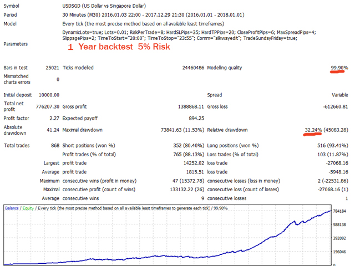Screen dimensions: 355x266
Task: Select the Gross profit amount 1388868.11
Action: pos(191,106)
